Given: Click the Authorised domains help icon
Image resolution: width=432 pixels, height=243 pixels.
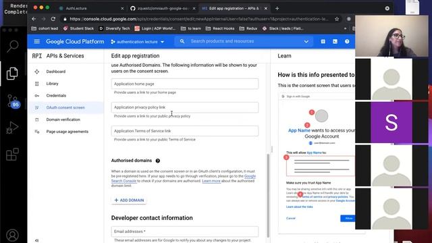Looking at the screenshot, I should coord(157,161).
